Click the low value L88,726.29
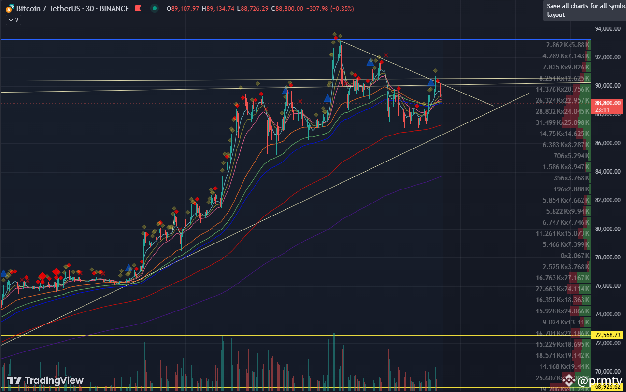Viewport: 626px width, 392px height. 253,9
